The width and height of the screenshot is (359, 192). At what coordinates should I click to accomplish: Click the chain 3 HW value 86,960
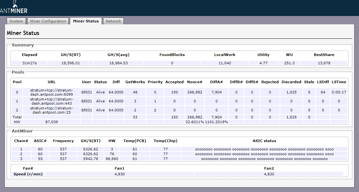(112, 159)
